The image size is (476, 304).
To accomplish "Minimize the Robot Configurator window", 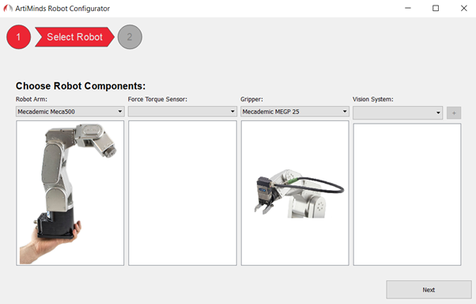I will pos(408,8).
